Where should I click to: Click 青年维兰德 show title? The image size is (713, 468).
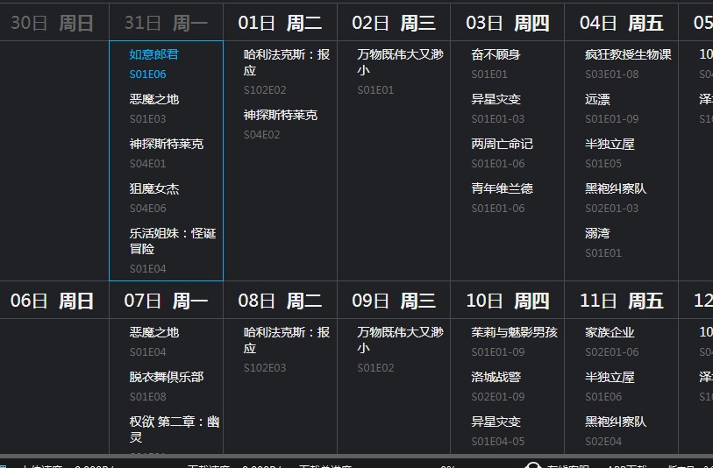502,188
